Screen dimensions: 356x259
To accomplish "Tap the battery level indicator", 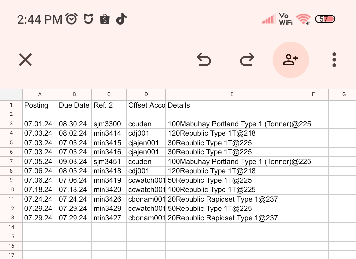I will pyautogui.click(x=325, y=19).
